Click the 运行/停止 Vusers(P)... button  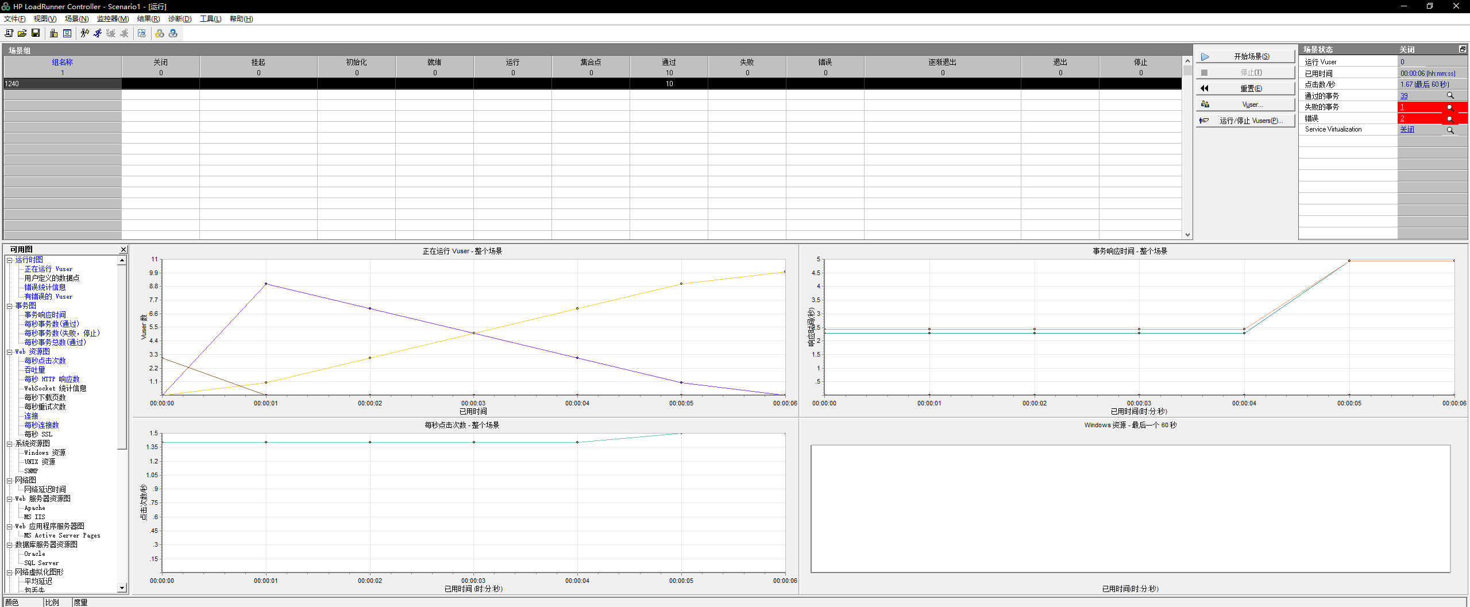click(1245, 121)
